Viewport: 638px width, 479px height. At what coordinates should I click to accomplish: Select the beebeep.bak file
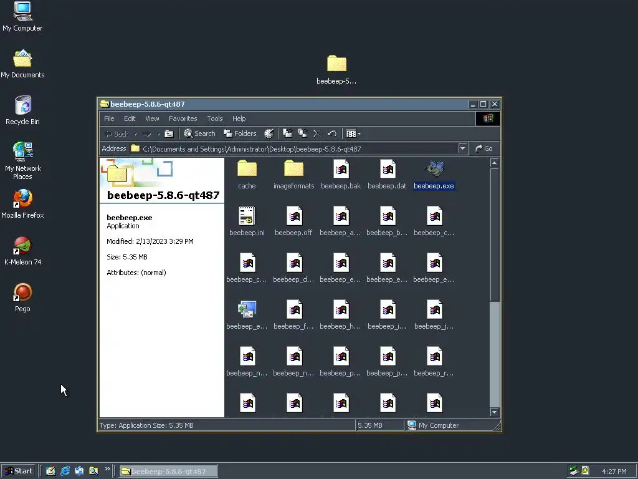point(341,175)
